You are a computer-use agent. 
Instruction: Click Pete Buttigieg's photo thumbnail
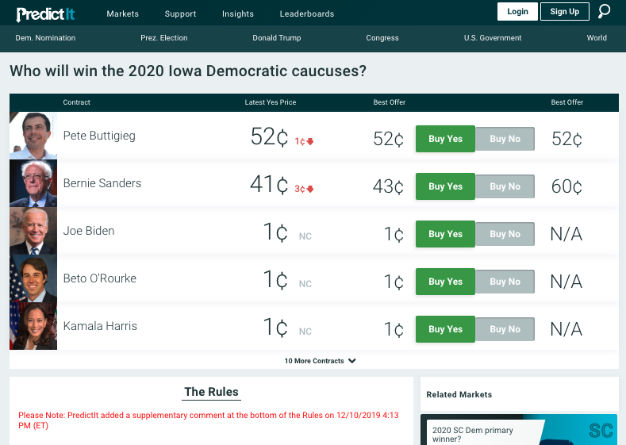[33, 136]
